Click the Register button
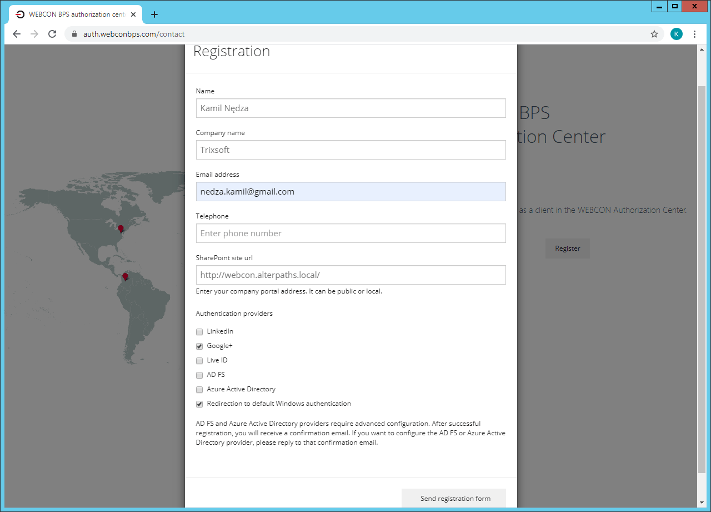 pos(567,248)
